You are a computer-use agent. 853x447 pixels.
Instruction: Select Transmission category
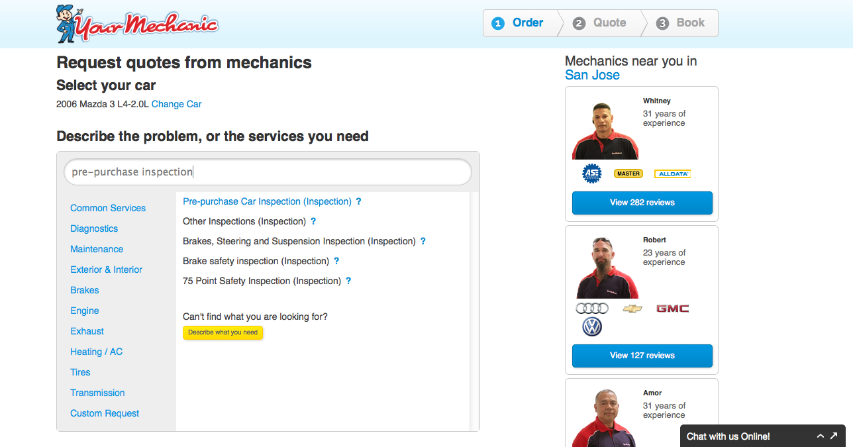pos(97,393)
